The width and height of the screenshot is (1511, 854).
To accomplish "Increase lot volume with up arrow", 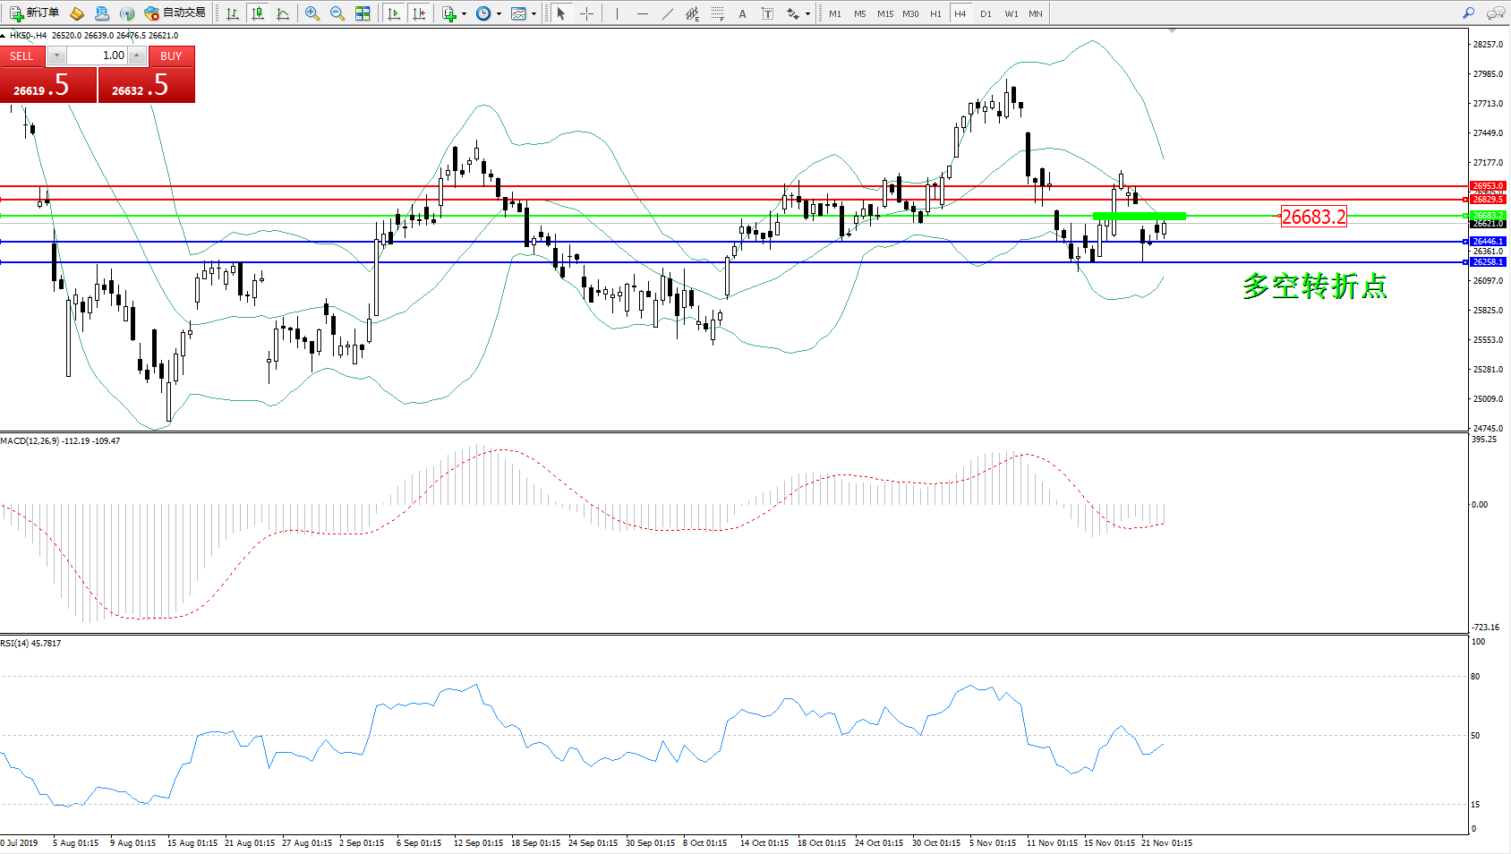I will click(x=136, y=56).
